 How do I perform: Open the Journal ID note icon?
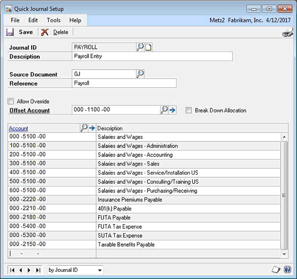(148, 47)
